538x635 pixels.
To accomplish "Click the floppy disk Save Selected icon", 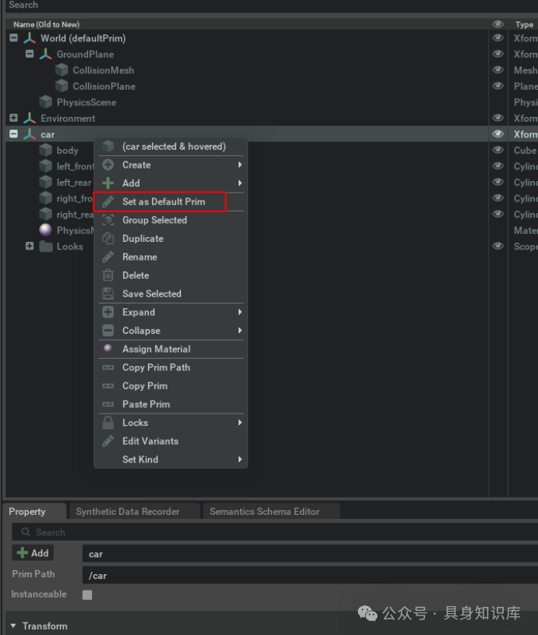I will [x=108, y=294].
